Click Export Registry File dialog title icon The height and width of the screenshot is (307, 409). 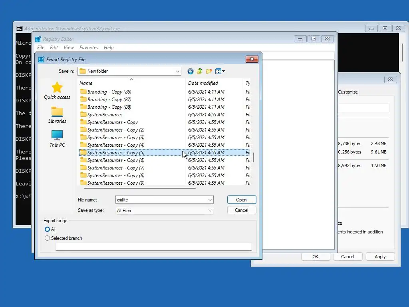[41, 60]
